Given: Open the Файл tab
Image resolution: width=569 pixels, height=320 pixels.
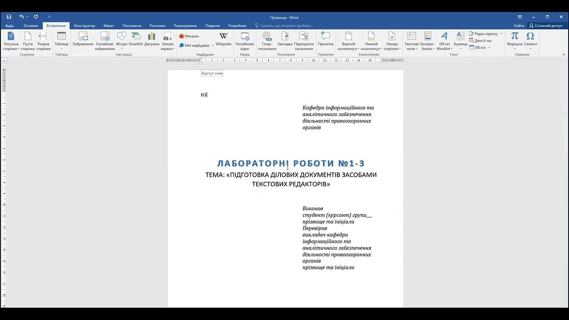Looking at the screenshot, I should (x=10, y=26).
